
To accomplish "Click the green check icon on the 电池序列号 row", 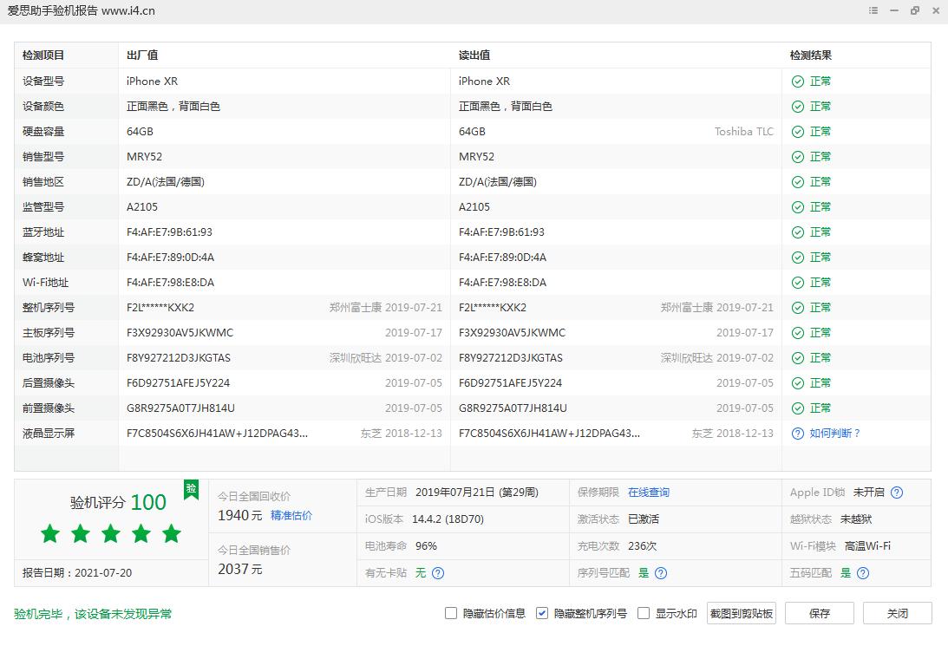I will pyautogui.click(x=797, y=357).
